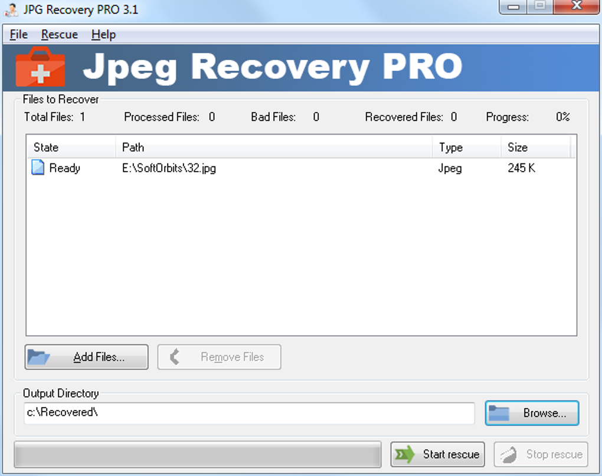Image resolution: width=602 pixels, height=476 pixels.
Task: Click the Processed Files: 0 label
Action: (169, 117)
